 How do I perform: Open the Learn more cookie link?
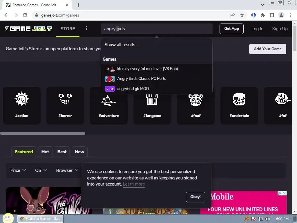(134, 184)
